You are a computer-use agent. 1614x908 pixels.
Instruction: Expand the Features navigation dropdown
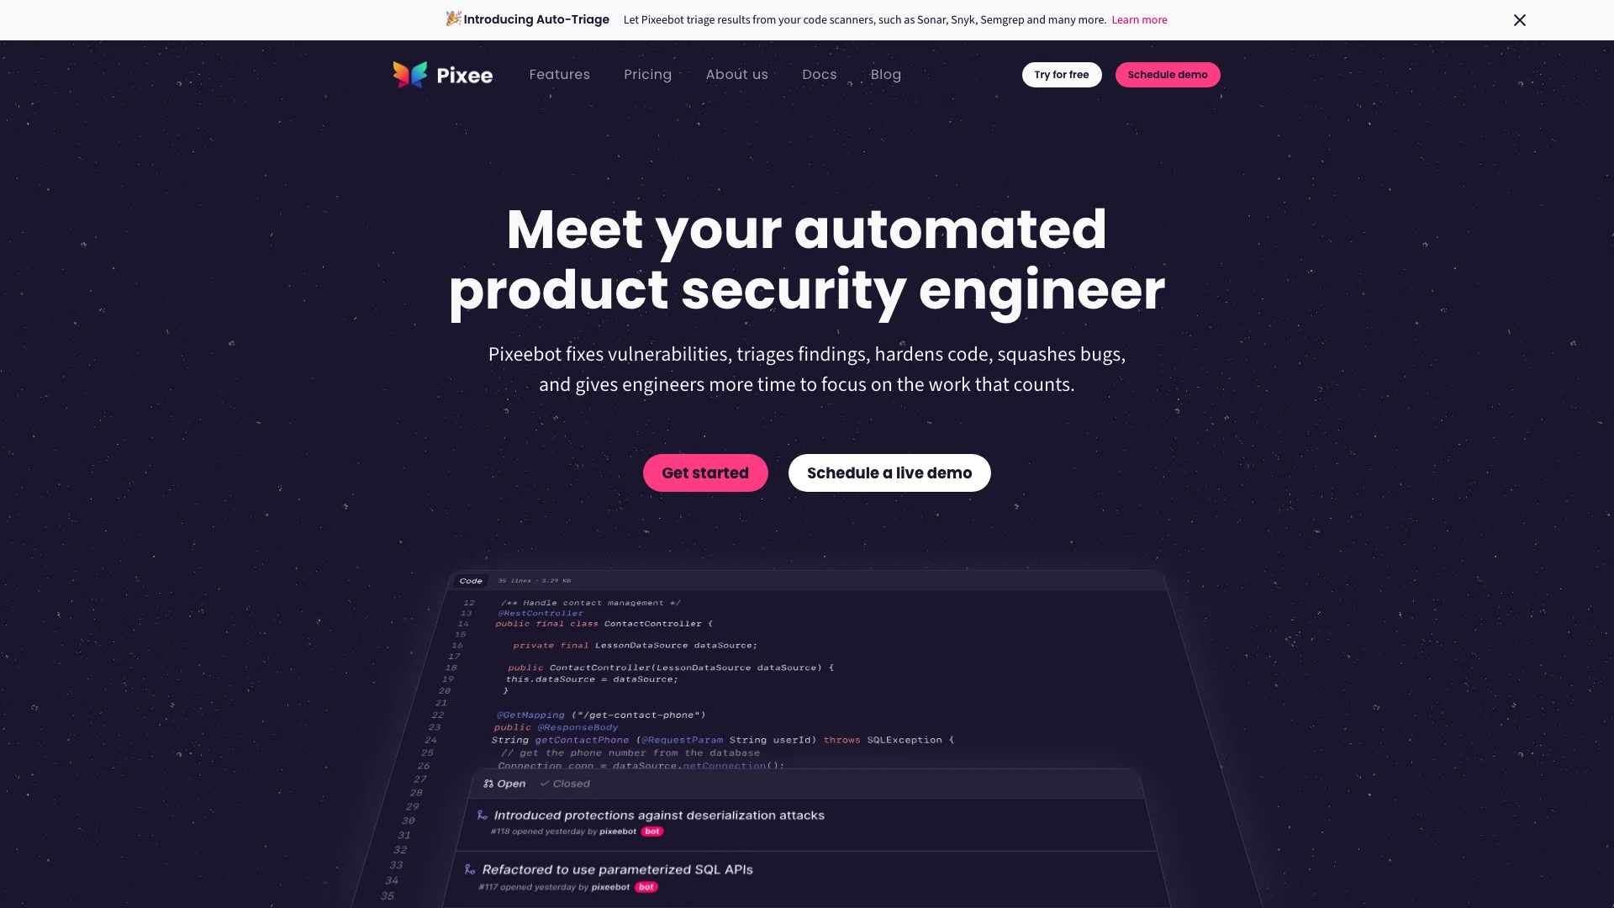pos(560,74)
